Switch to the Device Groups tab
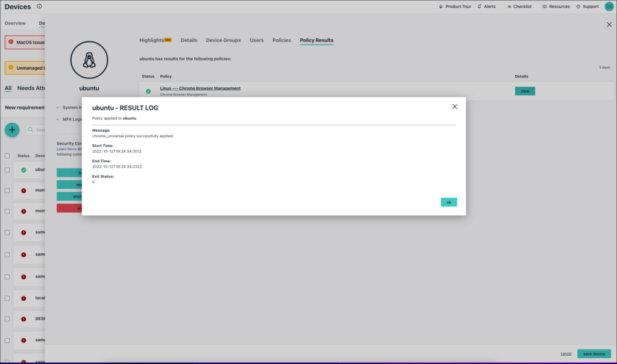The height and width of the screenshot is (364, 617). tap(223, 40)
